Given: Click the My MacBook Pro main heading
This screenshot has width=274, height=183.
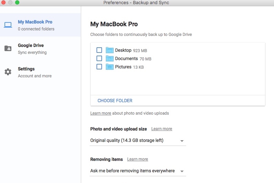Looking at the screenshot, I should (x=114, y=24).
